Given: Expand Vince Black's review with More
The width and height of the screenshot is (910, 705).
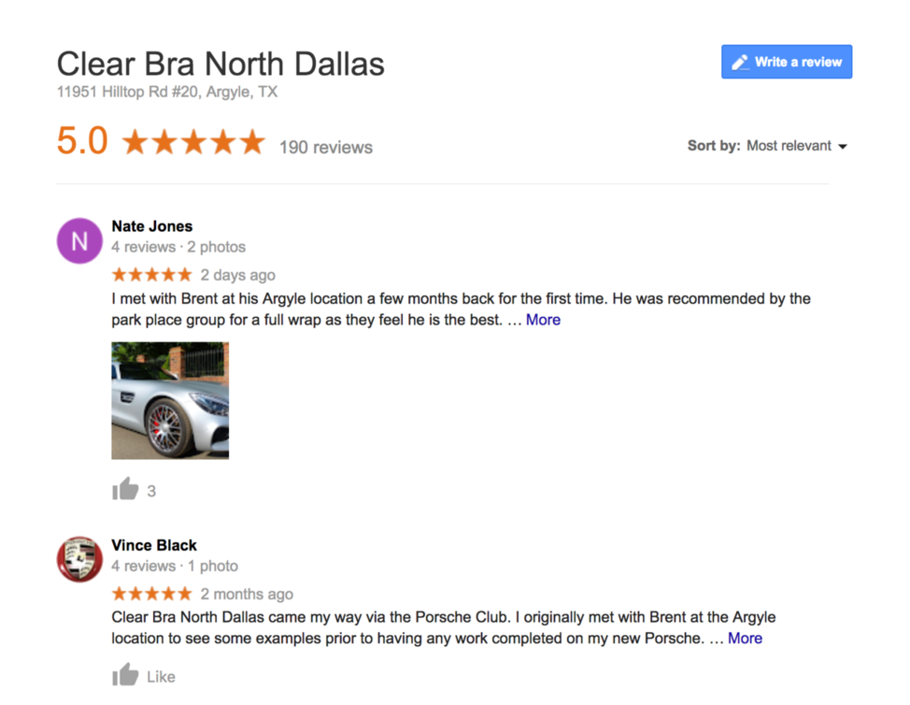Looking at the screenshot, I should 745,639.
